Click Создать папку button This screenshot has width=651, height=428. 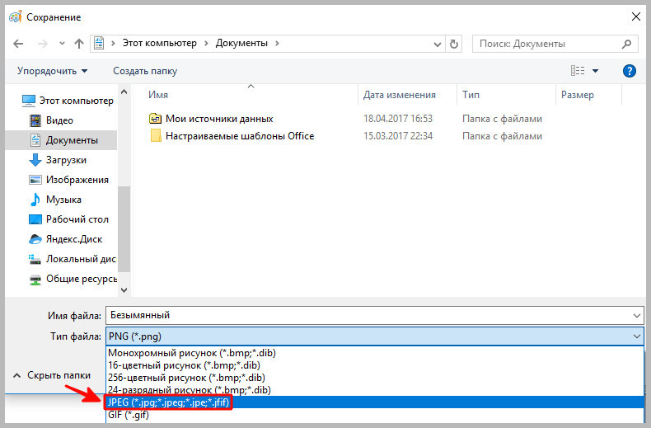[x=145, y=71]
